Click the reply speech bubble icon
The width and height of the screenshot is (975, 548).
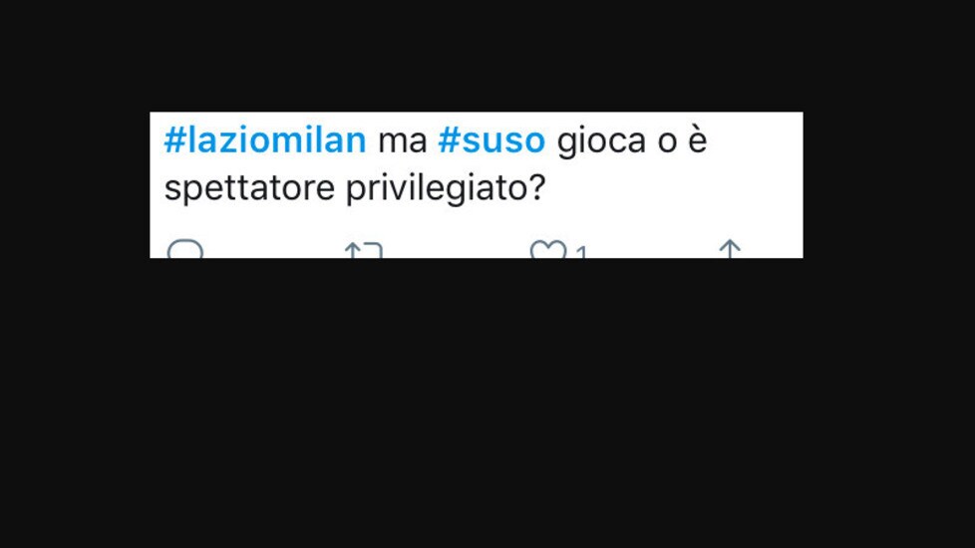tap(185, 249)
